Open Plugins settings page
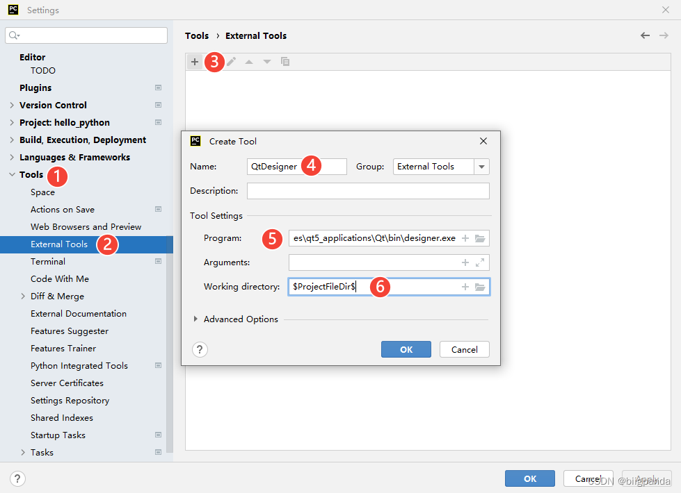This screenshot has height=493, width=681. (35, 87)
